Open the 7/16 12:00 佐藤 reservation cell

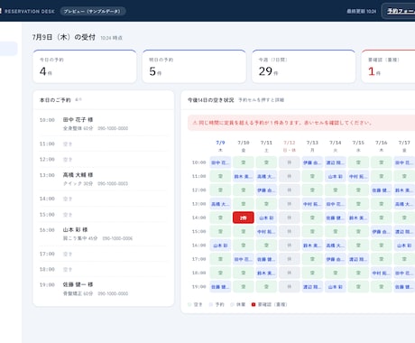click(x=382, y=190)
